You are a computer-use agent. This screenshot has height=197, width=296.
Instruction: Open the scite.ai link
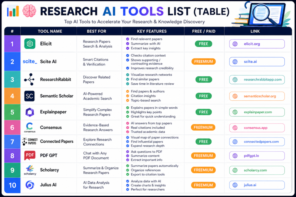click(x=257, y=62)
